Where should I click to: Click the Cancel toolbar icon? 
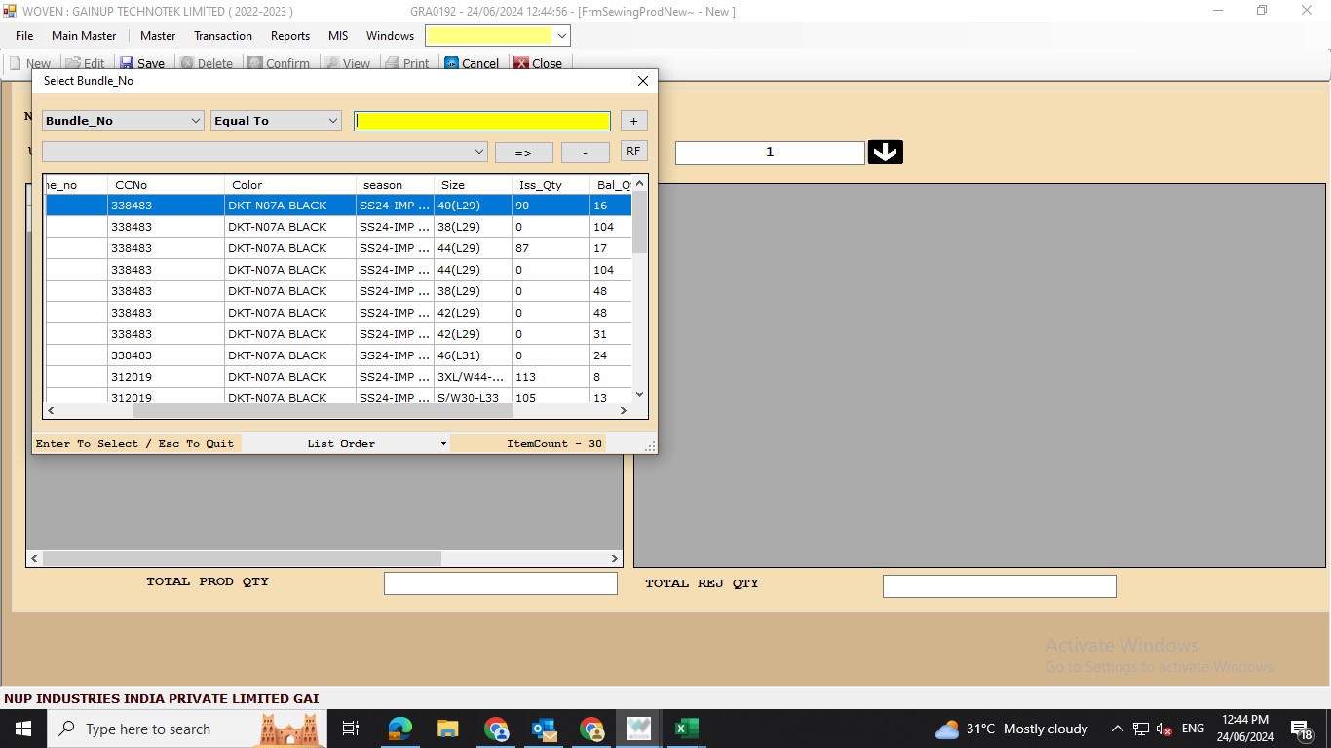point(452,63)
